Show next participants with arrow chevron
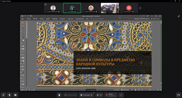Screen dimensions: 182x98 (x=140, y=8)
